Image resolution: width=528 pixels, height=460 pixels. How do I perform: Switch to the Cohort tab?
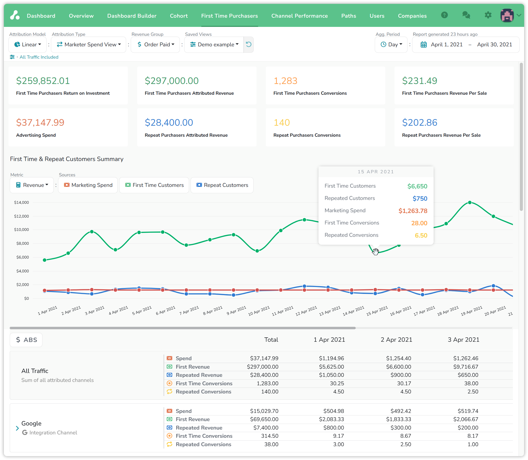(179, 16)
